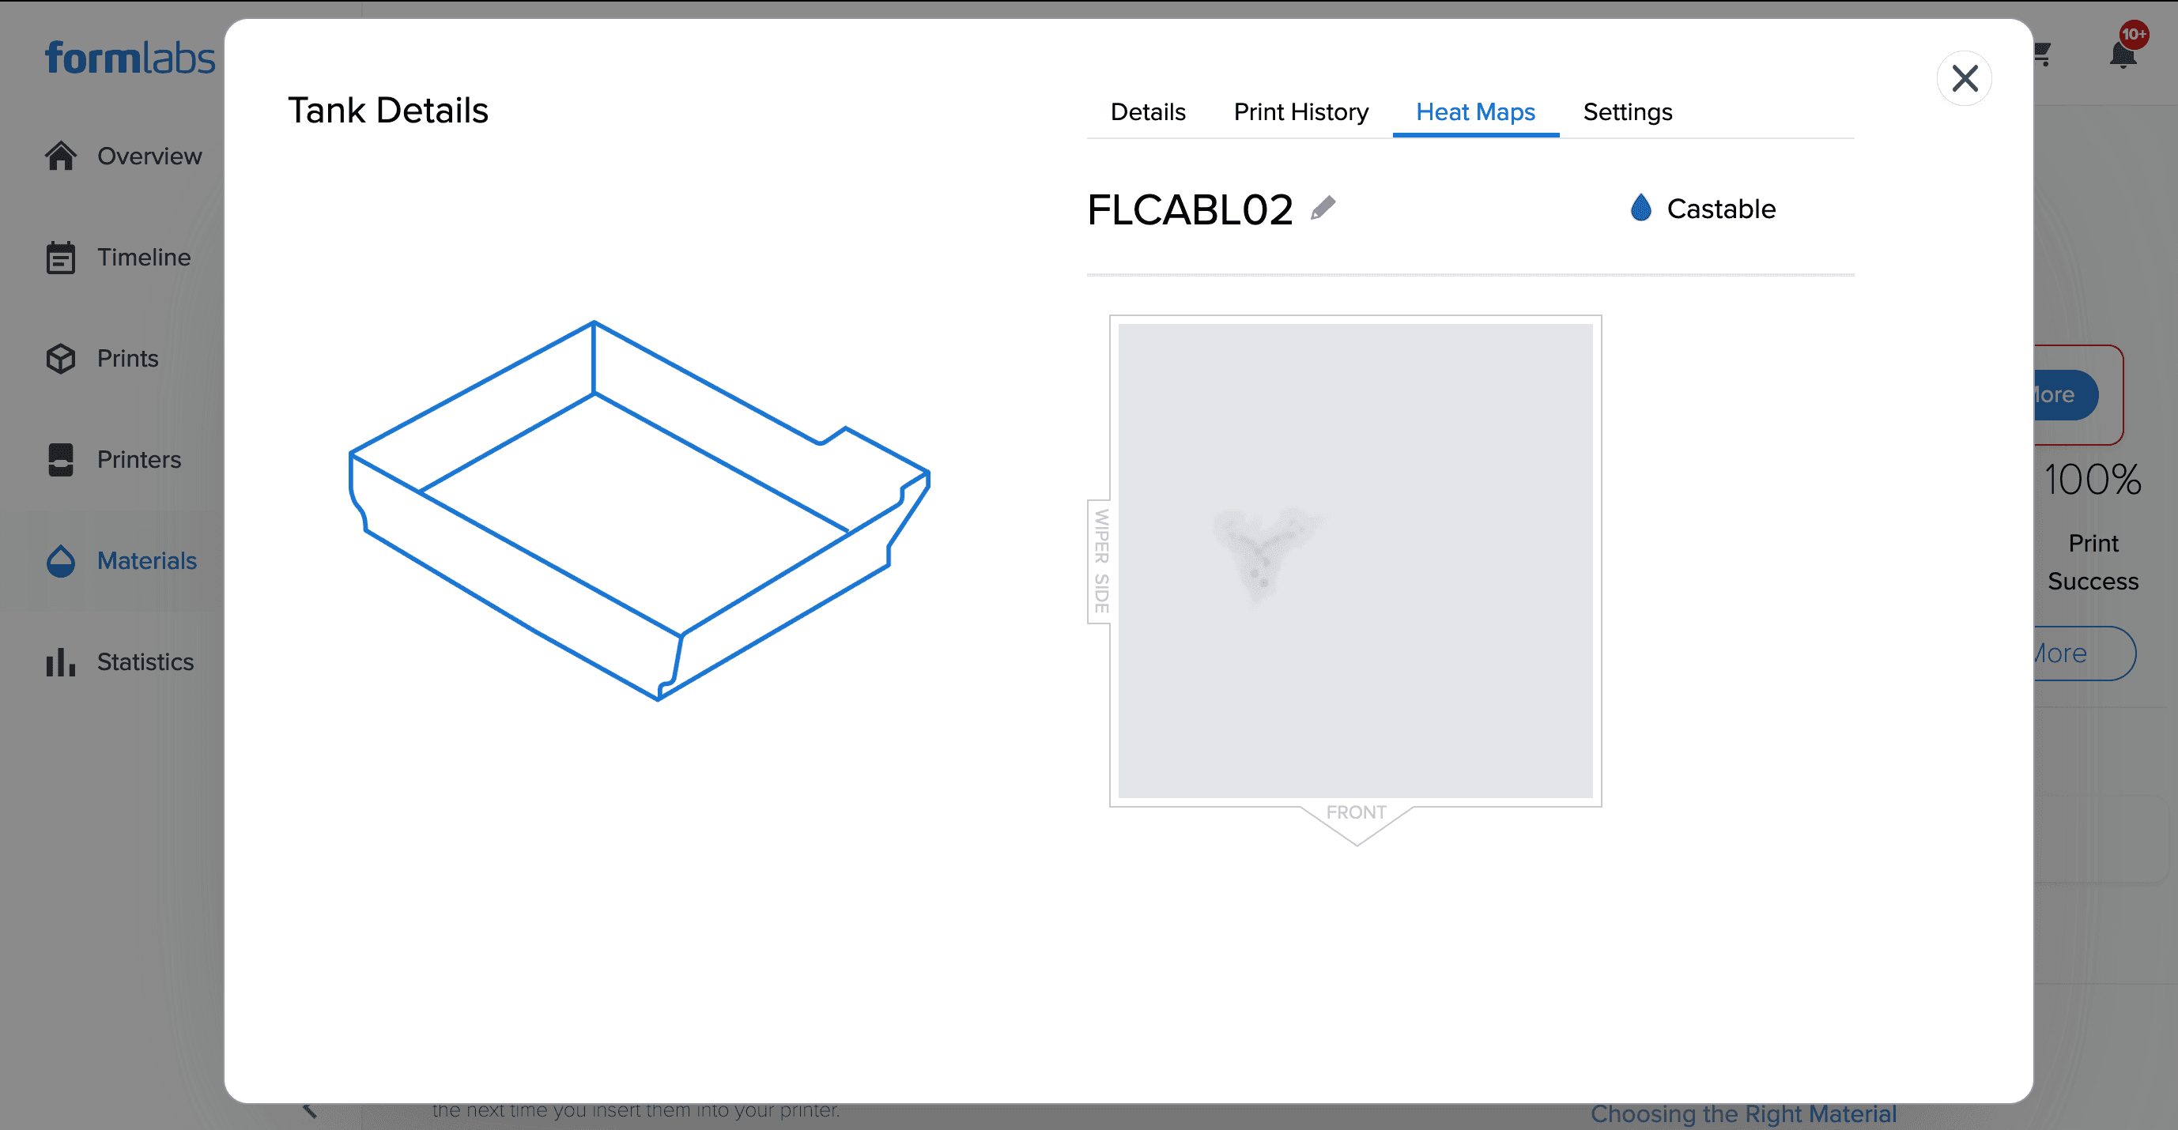
Task: Click the formlabs logo
Action: (x=130, y=58)
